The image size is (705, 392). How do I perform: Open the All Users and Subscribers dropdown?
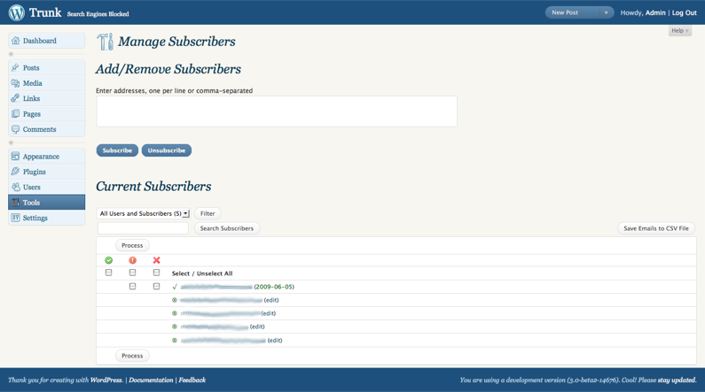[x=144, y=213]
